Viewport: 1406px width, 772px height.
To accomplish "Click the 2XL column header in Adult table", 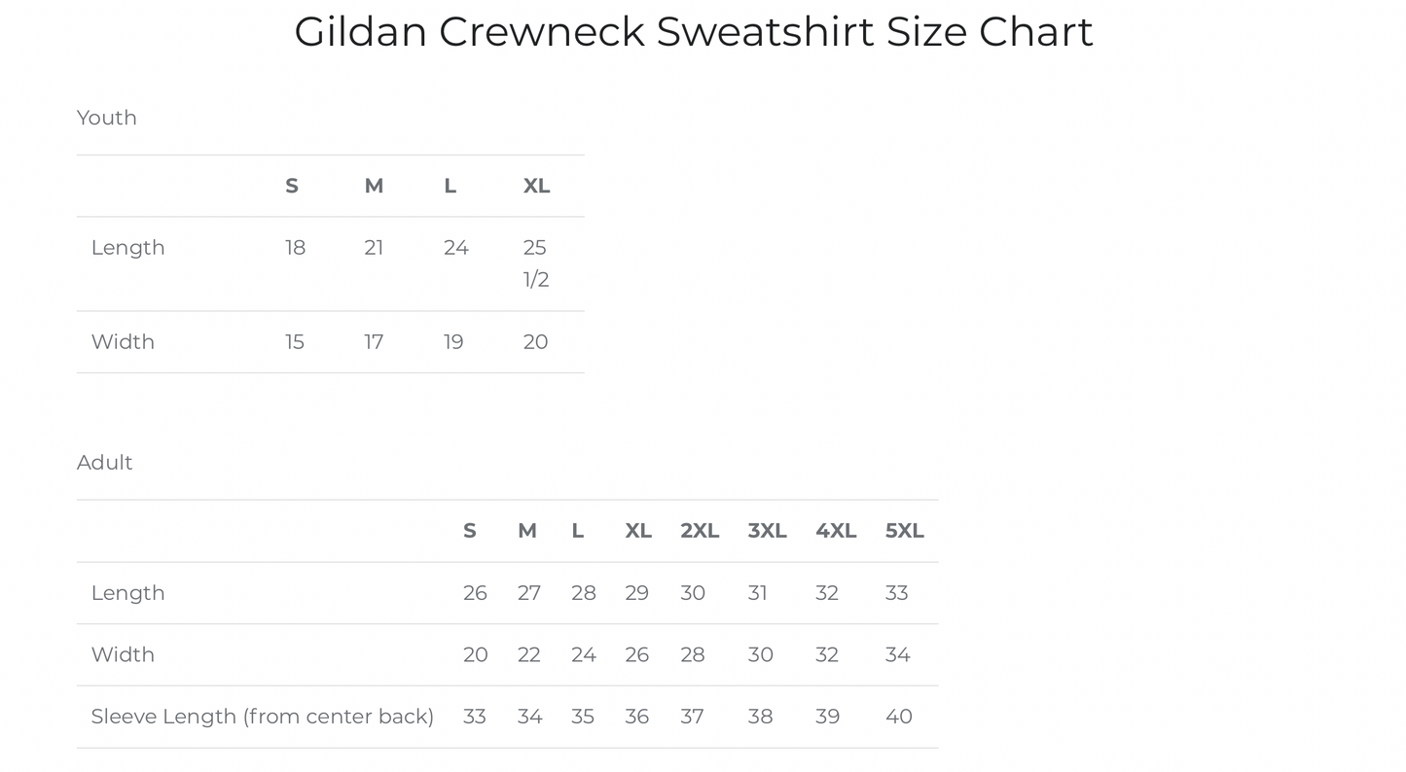I will [x=700, y=531].
